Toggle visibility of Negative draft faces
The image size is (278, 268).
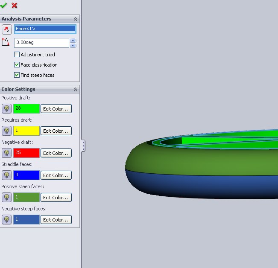[6, 153]
